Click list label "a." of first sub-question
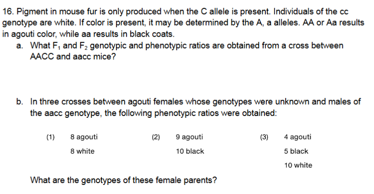Viewport: 374px width, 194px height. 20,46
